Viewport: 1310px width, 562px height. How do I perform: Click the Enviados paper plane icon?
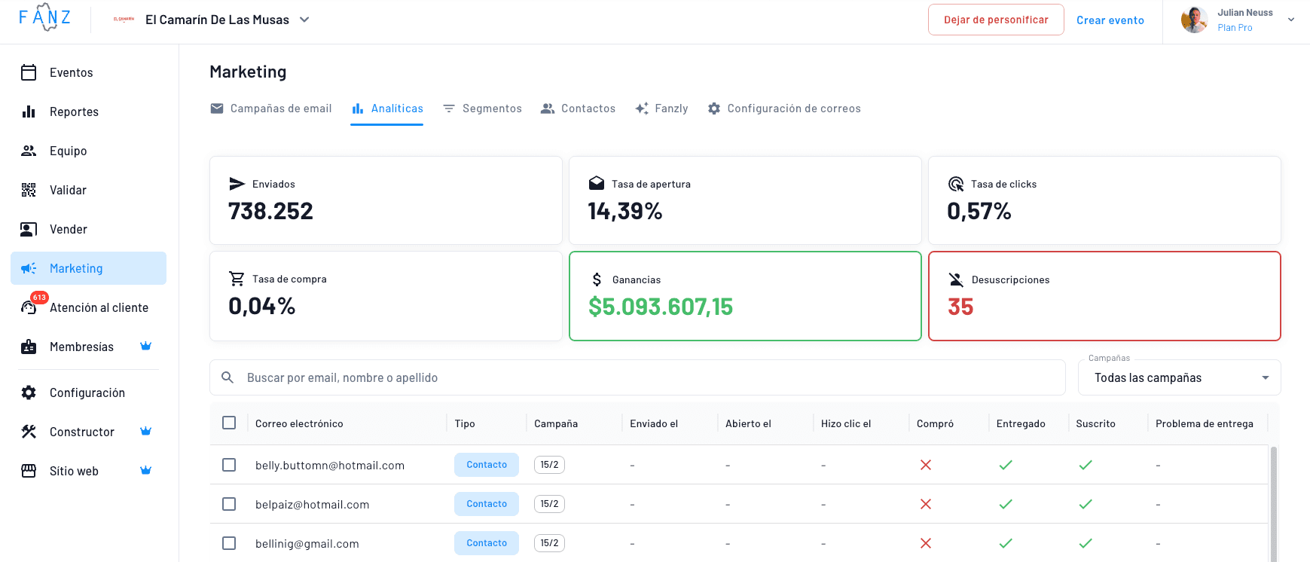click(x=237, y=184)
